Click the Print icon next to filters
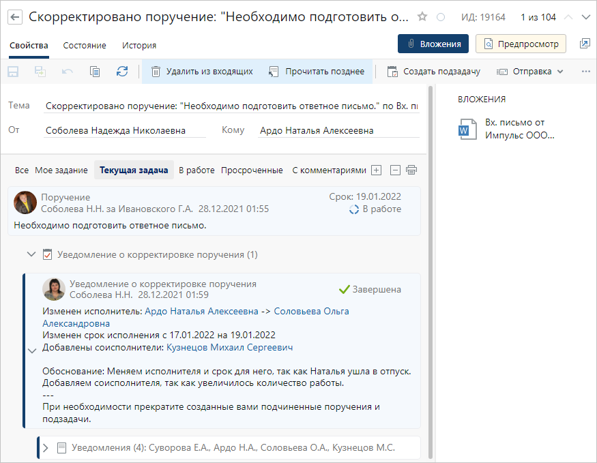The image size is (597, 463). pyautogui.click(x=411, y=170)
